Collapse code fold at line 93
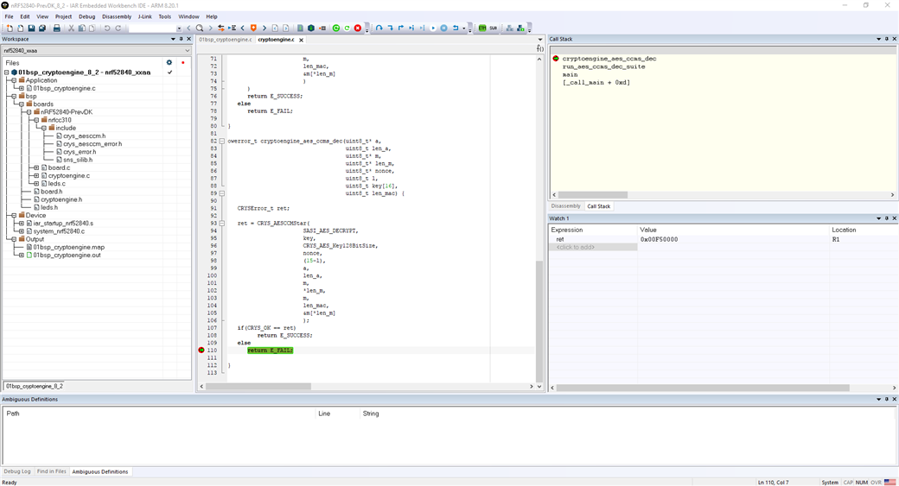Screen dimensions: 899x486 point(222,224)
